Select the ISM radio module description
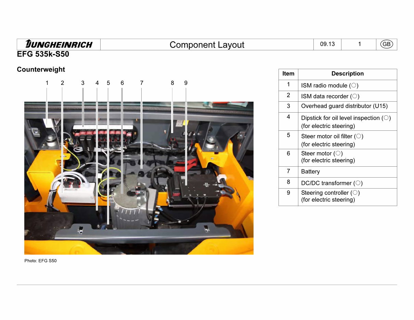Viewport: 414px width, 320px height. tap(330, 86)
